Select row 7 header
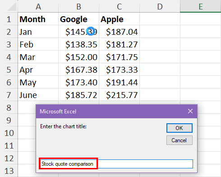The image size is (221, 177). point(9,95)
